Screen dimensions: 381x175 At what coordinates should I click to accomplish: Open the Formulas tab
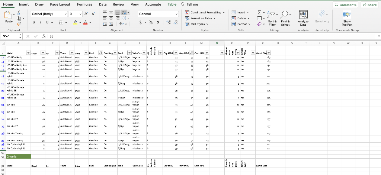84,4
